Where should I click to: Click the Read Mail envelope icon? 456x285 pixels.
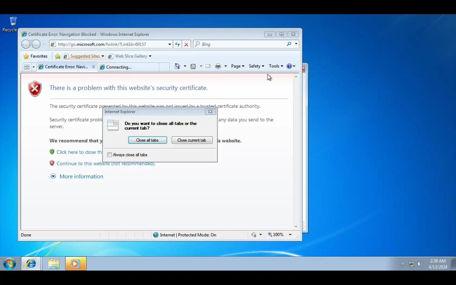pos(208,66)
